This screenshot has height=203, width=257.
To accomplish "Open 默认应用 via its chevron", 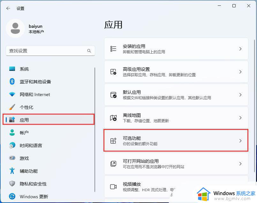I will pyautogui.click(x=240, y=95).
